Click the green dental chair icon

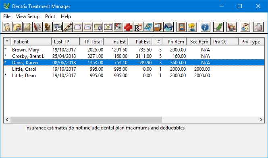[x=218, y=27]
